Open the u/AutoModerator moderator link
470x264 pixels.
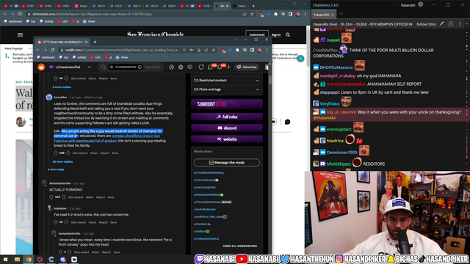[205, 209]
